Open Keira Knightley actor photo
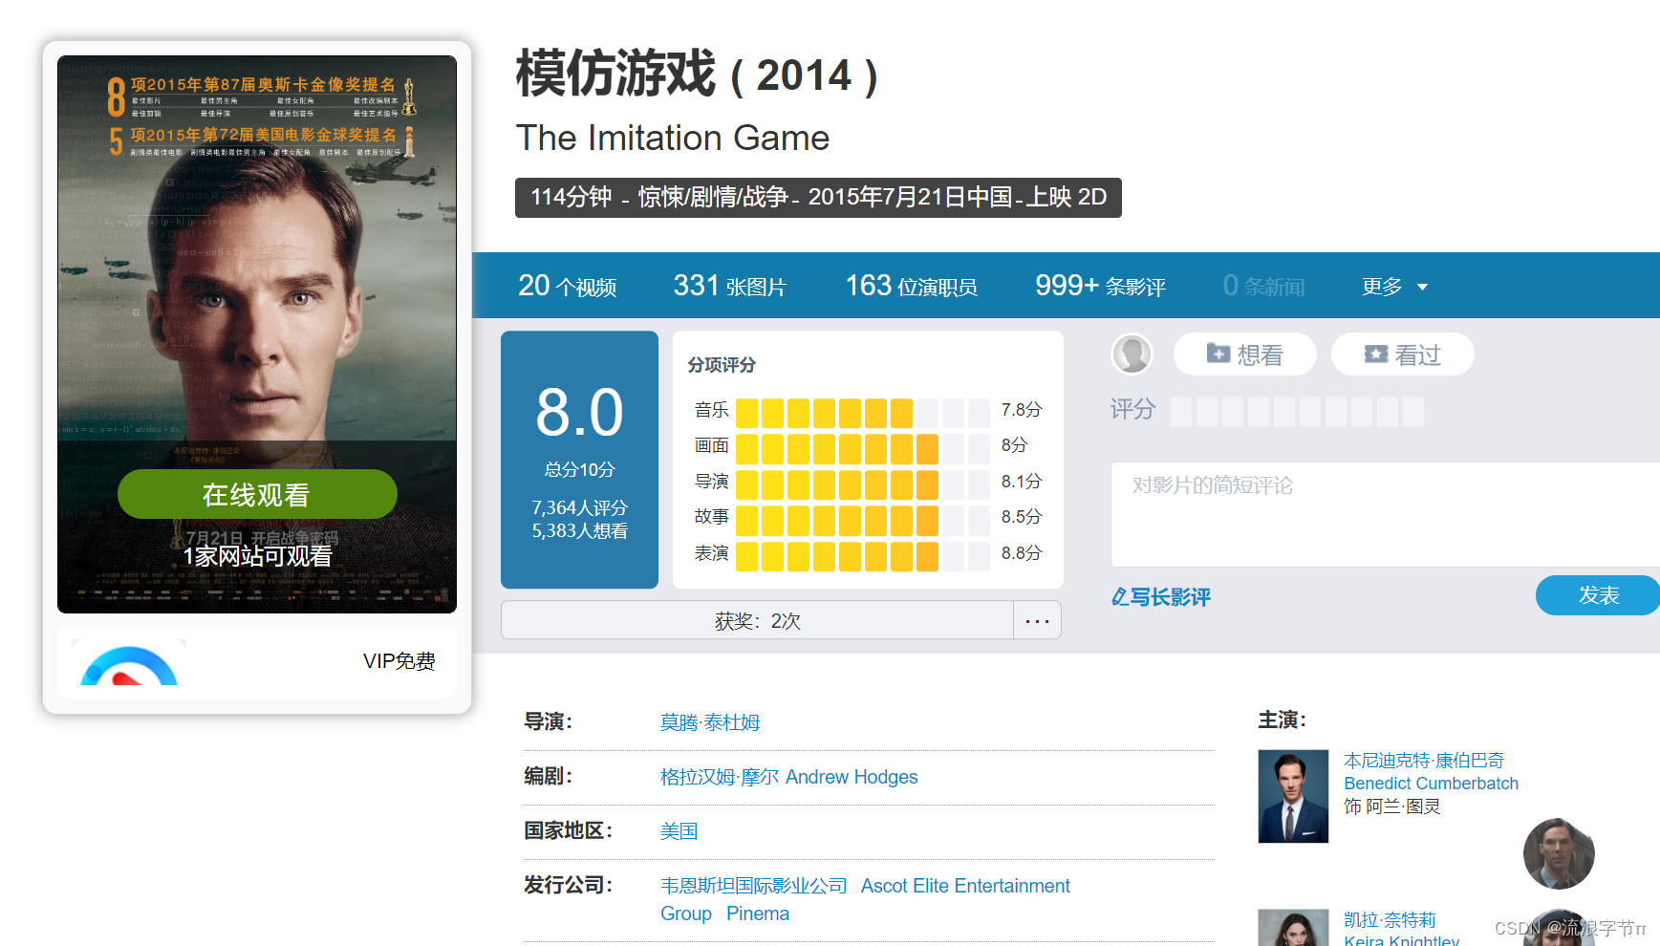The height and width of the screenshot is (946, 1660). coord(1293,927)
